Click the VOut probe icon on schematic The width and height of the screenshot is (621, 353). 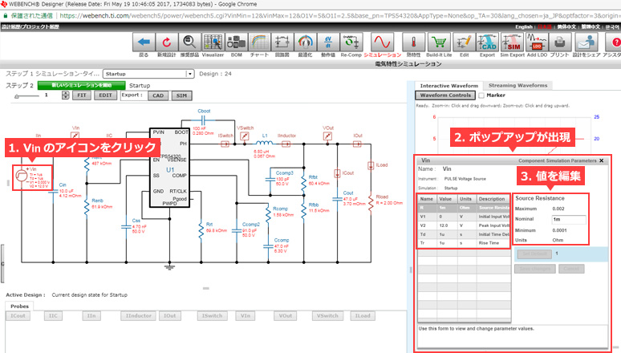(327, 136)
